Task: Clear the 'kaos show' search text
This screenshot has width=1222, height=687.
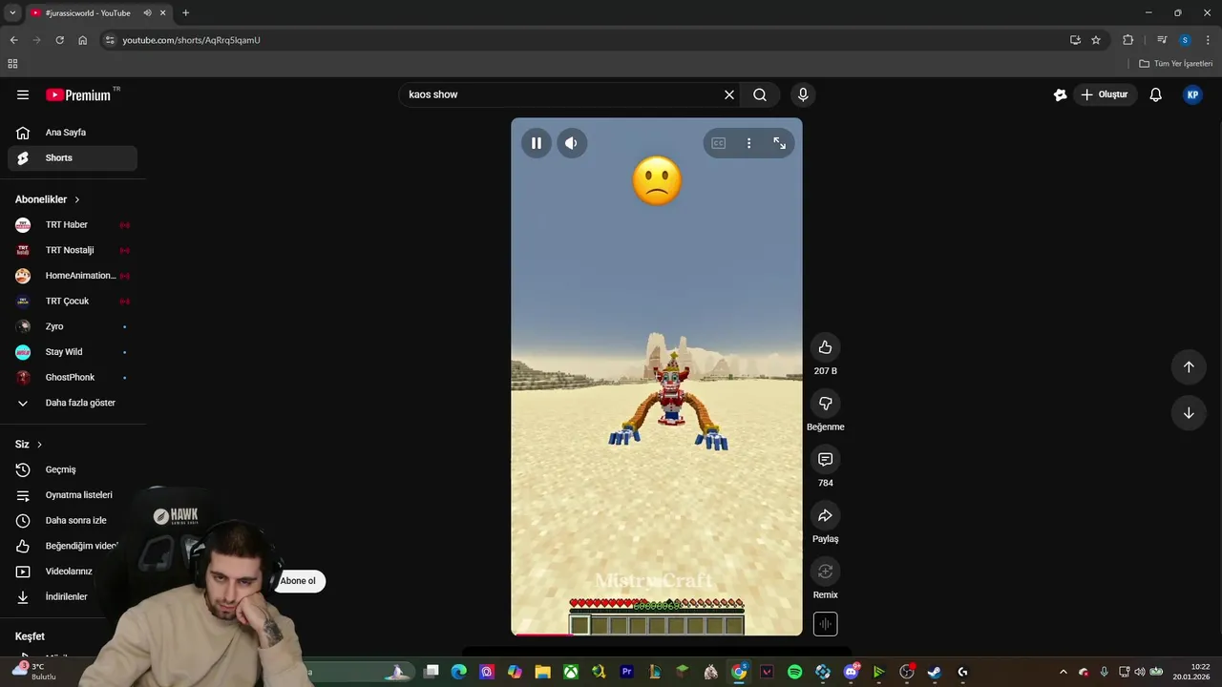Action: point(729,94)
